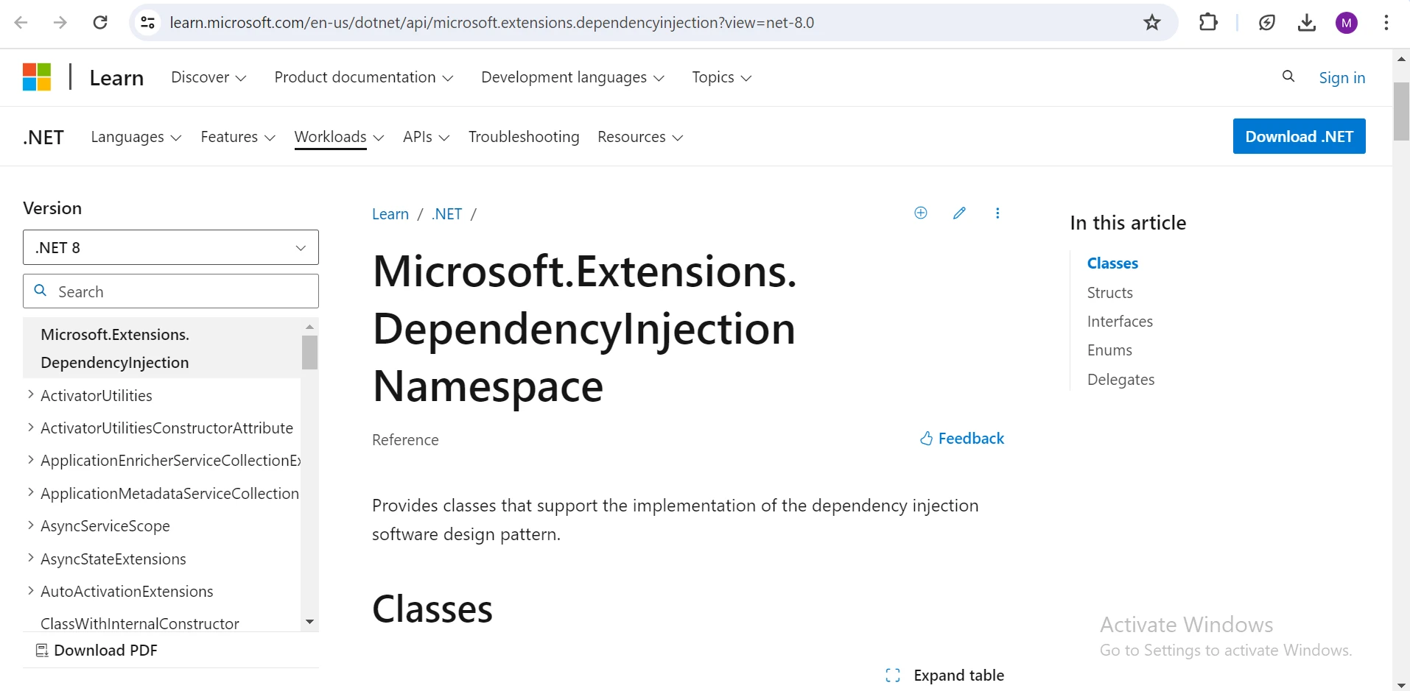1410x691 pixels.
Task: Click the sidebar tree scroll down arrow
Action: [309, 622]
